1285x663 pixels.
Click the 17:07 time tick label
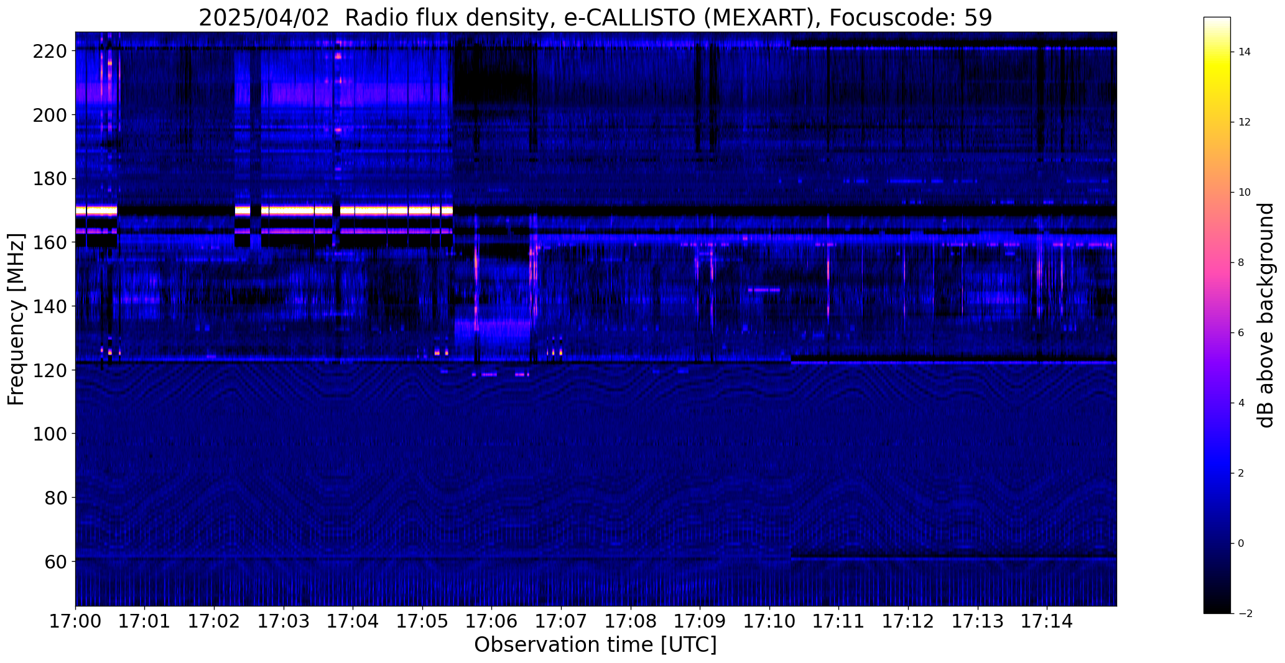click(561, 621)
